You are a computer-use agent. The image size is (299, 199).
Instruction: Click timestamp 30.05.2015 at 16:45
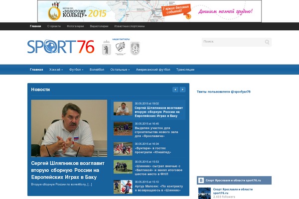point(147,124)
